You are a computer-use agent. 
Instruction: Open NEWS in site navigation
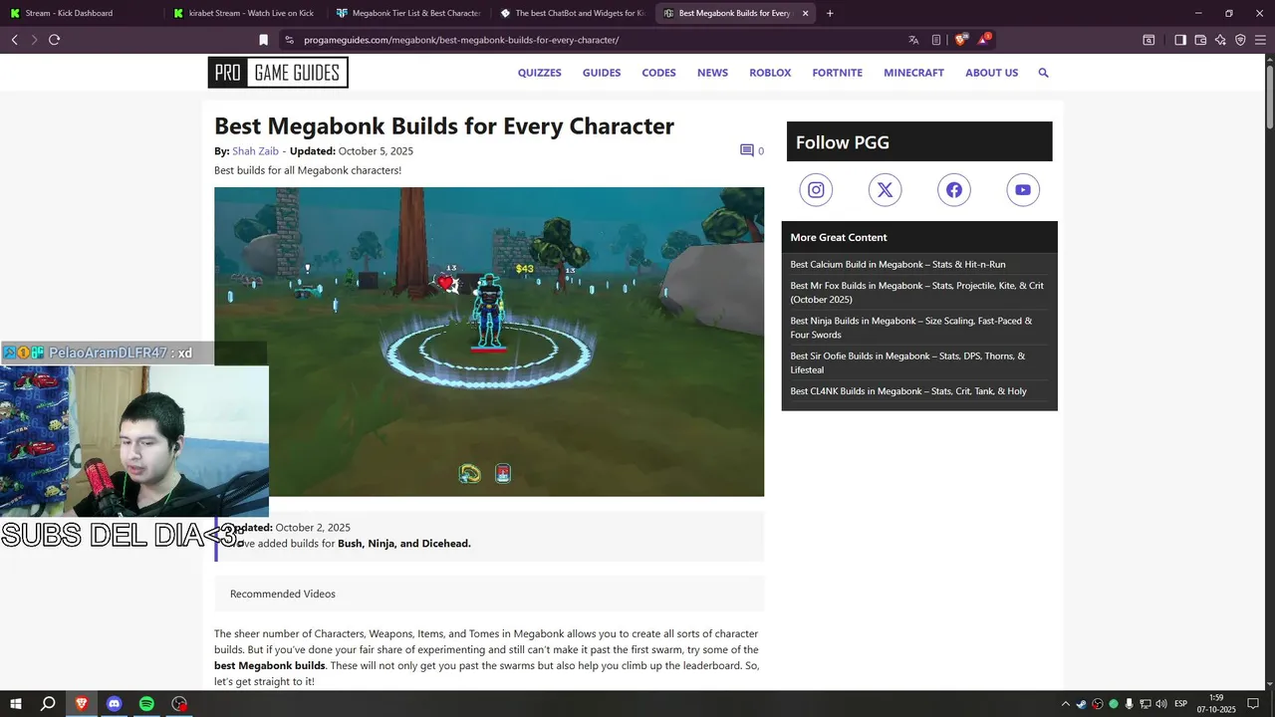pos(712,73)
